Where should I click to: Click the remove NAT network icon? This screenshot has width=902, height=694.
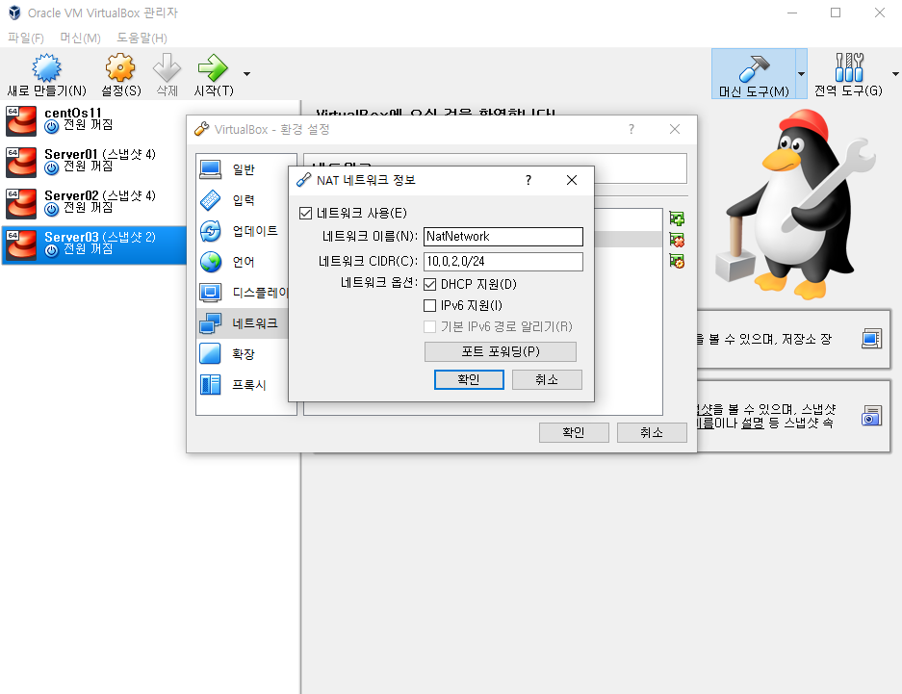[x=677, y=240]
